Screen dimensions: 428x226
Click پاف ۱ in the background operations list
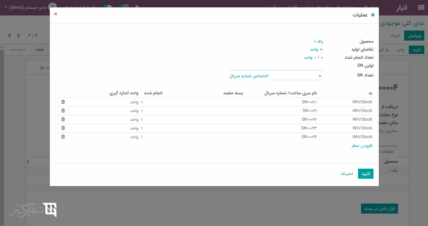(x=393, y=171)
